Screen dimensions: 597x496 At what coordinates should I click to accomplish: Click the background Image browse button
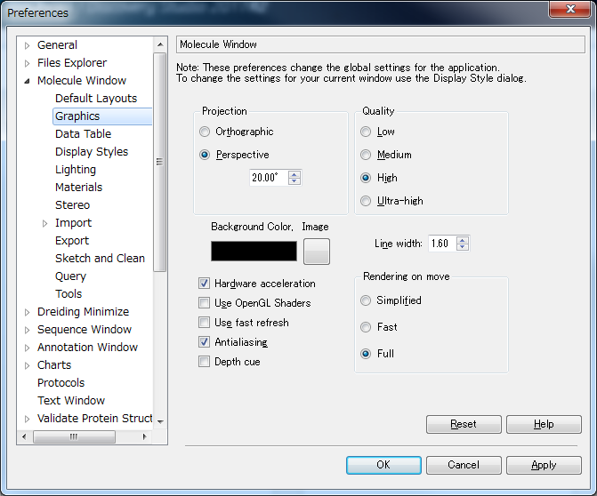[316, 252]
